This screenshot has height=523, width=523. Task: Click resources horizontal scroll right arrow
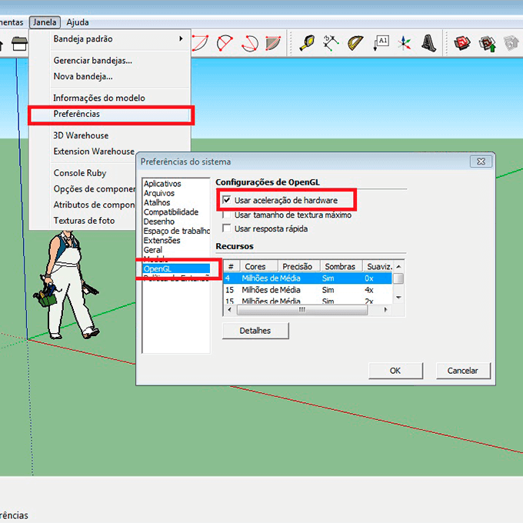386,310
